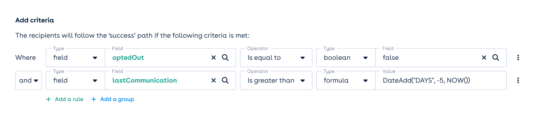
Task: Click the lastCommunication field text
Action: (x=144, y=81)
